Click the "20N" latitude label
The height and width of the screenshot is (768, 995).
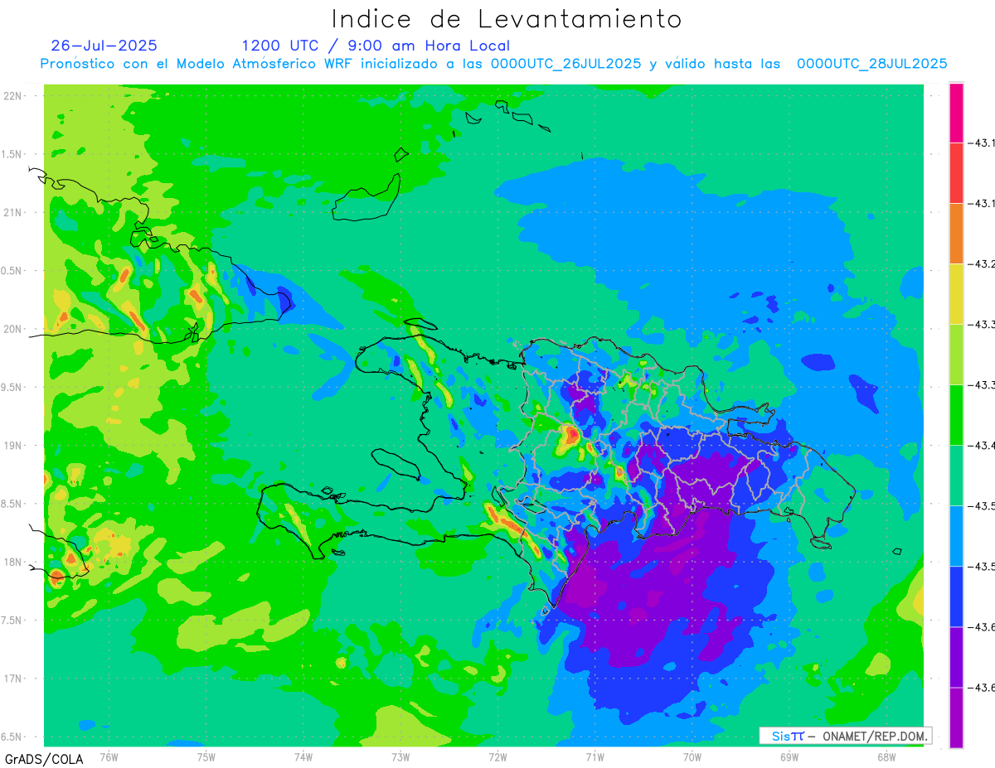[13, 329]
